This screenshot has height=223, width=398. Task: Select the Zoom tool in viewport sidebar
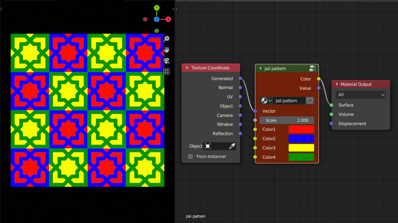tap(166, 39)
